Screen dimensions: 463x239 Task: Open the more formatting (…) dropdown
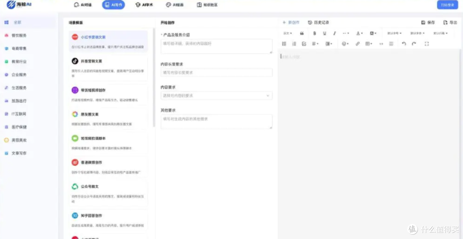pos(346,33)
